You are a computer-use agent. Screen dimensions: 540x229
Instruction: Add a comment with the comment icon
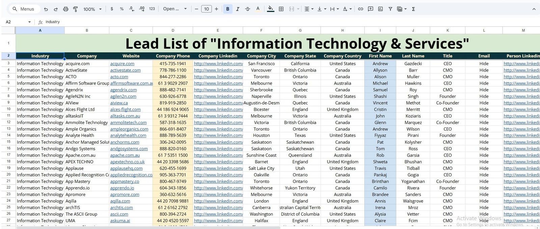[371, 9]
